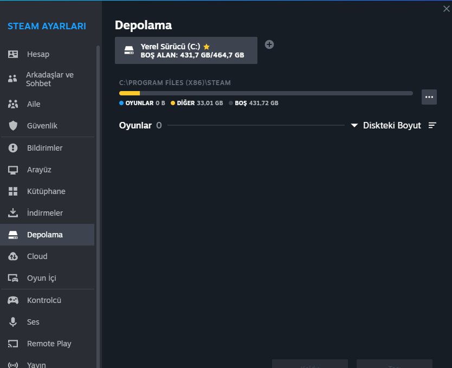Open Arayüz settings
Image resolution: width=452 pixels, height=368 pixels.
click(x=47, y=170)
